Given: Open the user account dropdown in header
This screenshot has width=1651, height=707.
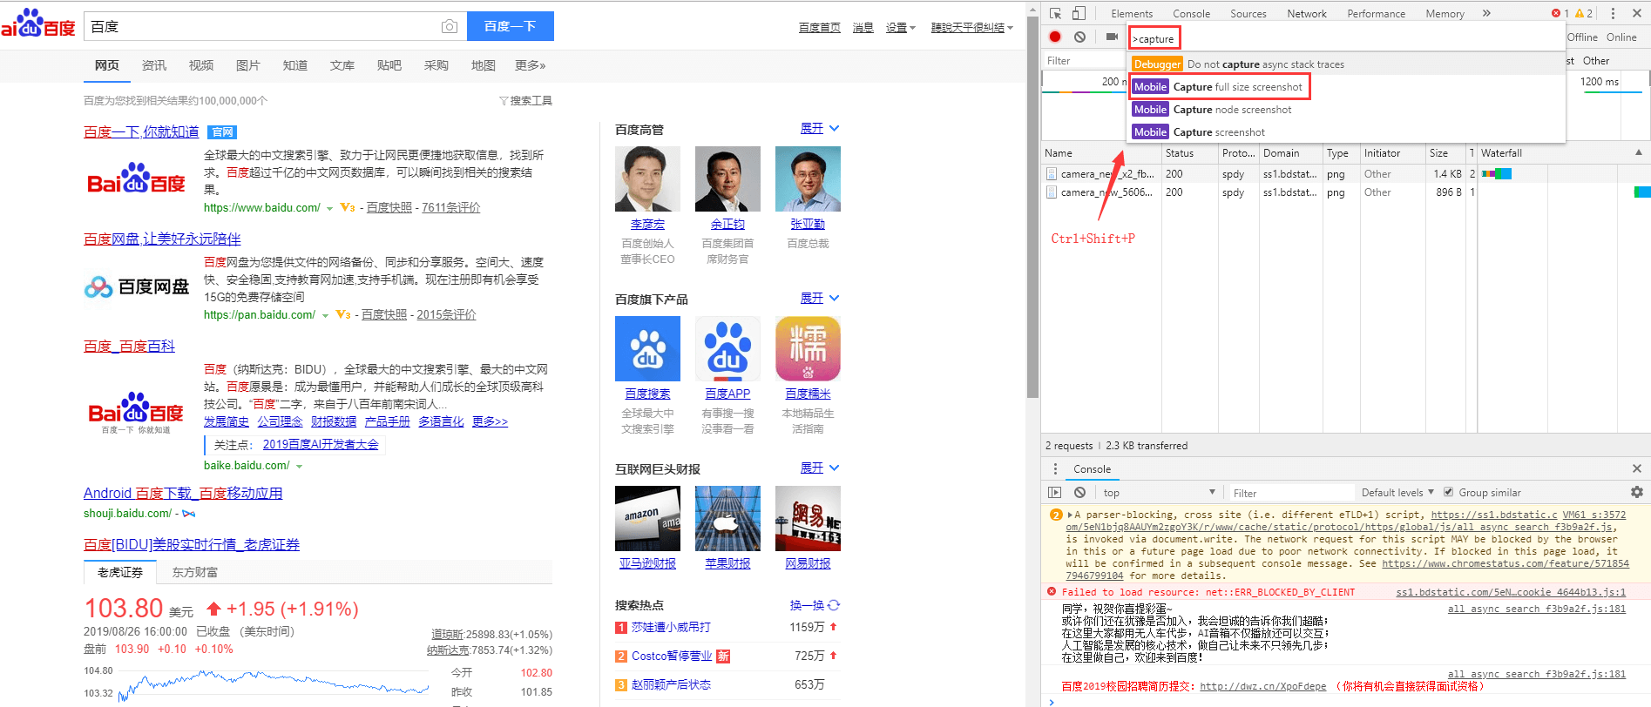Looking at the screenshot, I should [971, 28].
